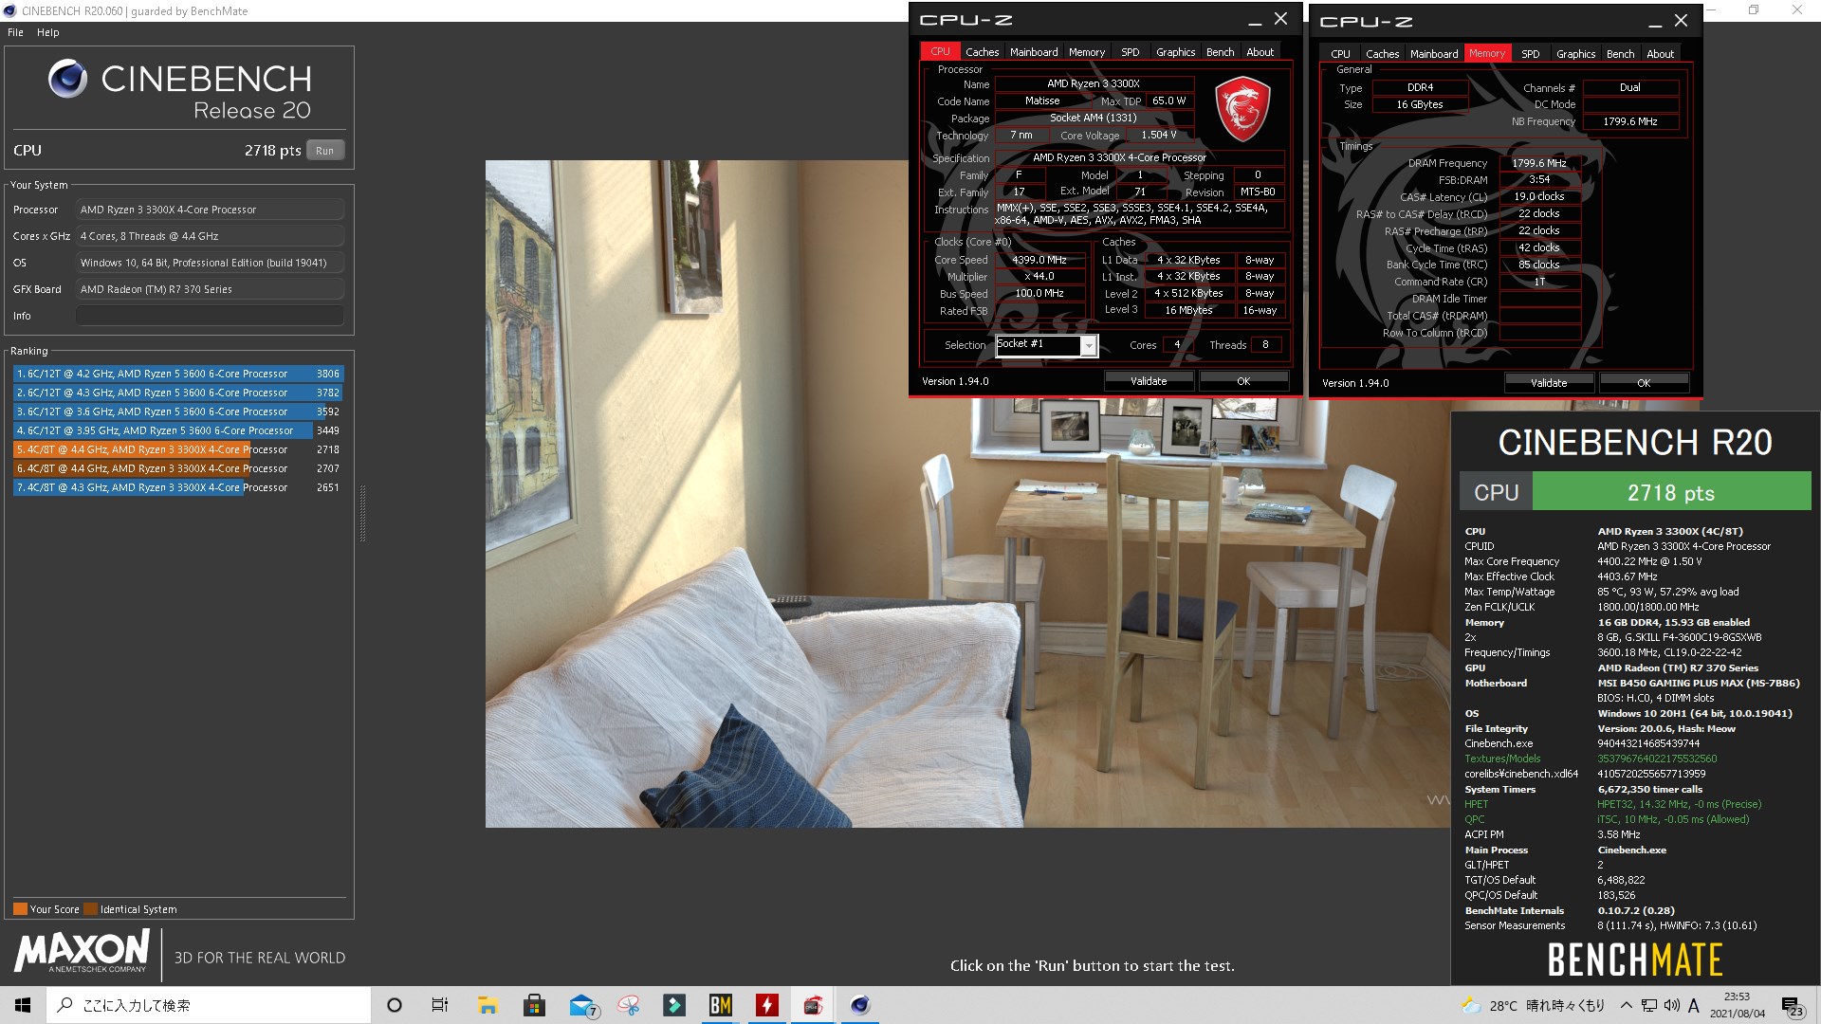The width and height of the screenshot is (1821, 1024).
Task: Expand the Socket #1 selection dropdown
Action: coord(1089,345)
